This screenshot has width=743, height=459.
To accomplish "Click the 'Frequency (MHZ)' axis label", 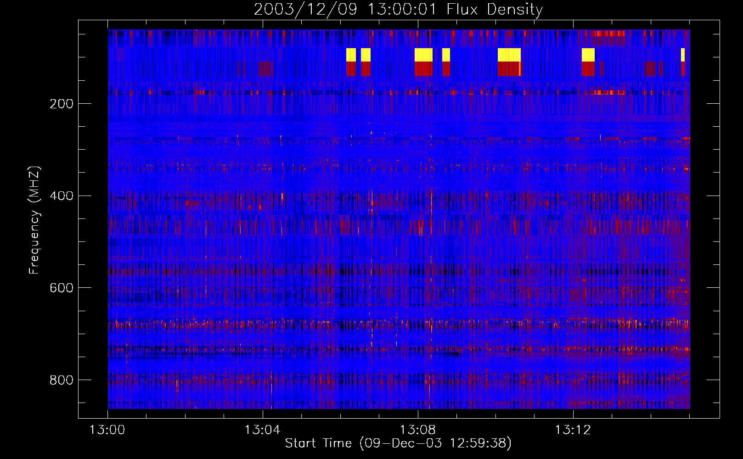I will (34, 220).
